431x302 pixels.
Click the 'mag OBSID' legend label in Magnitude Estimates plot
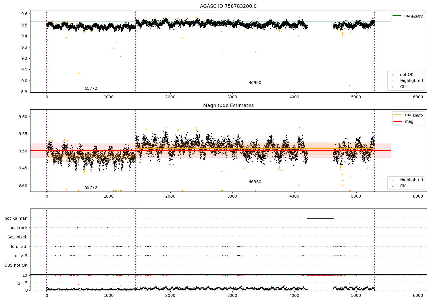[414, 115]
